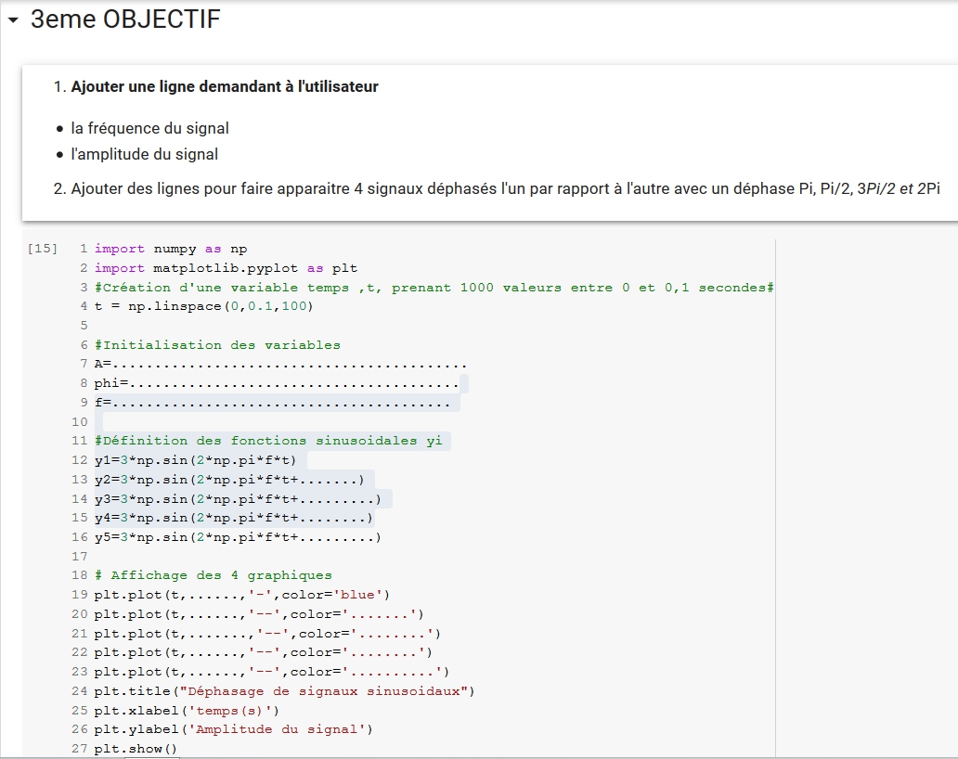Click the plt.plot line with color 'blue'
The image size is (958, 759).
pos(242,595)
